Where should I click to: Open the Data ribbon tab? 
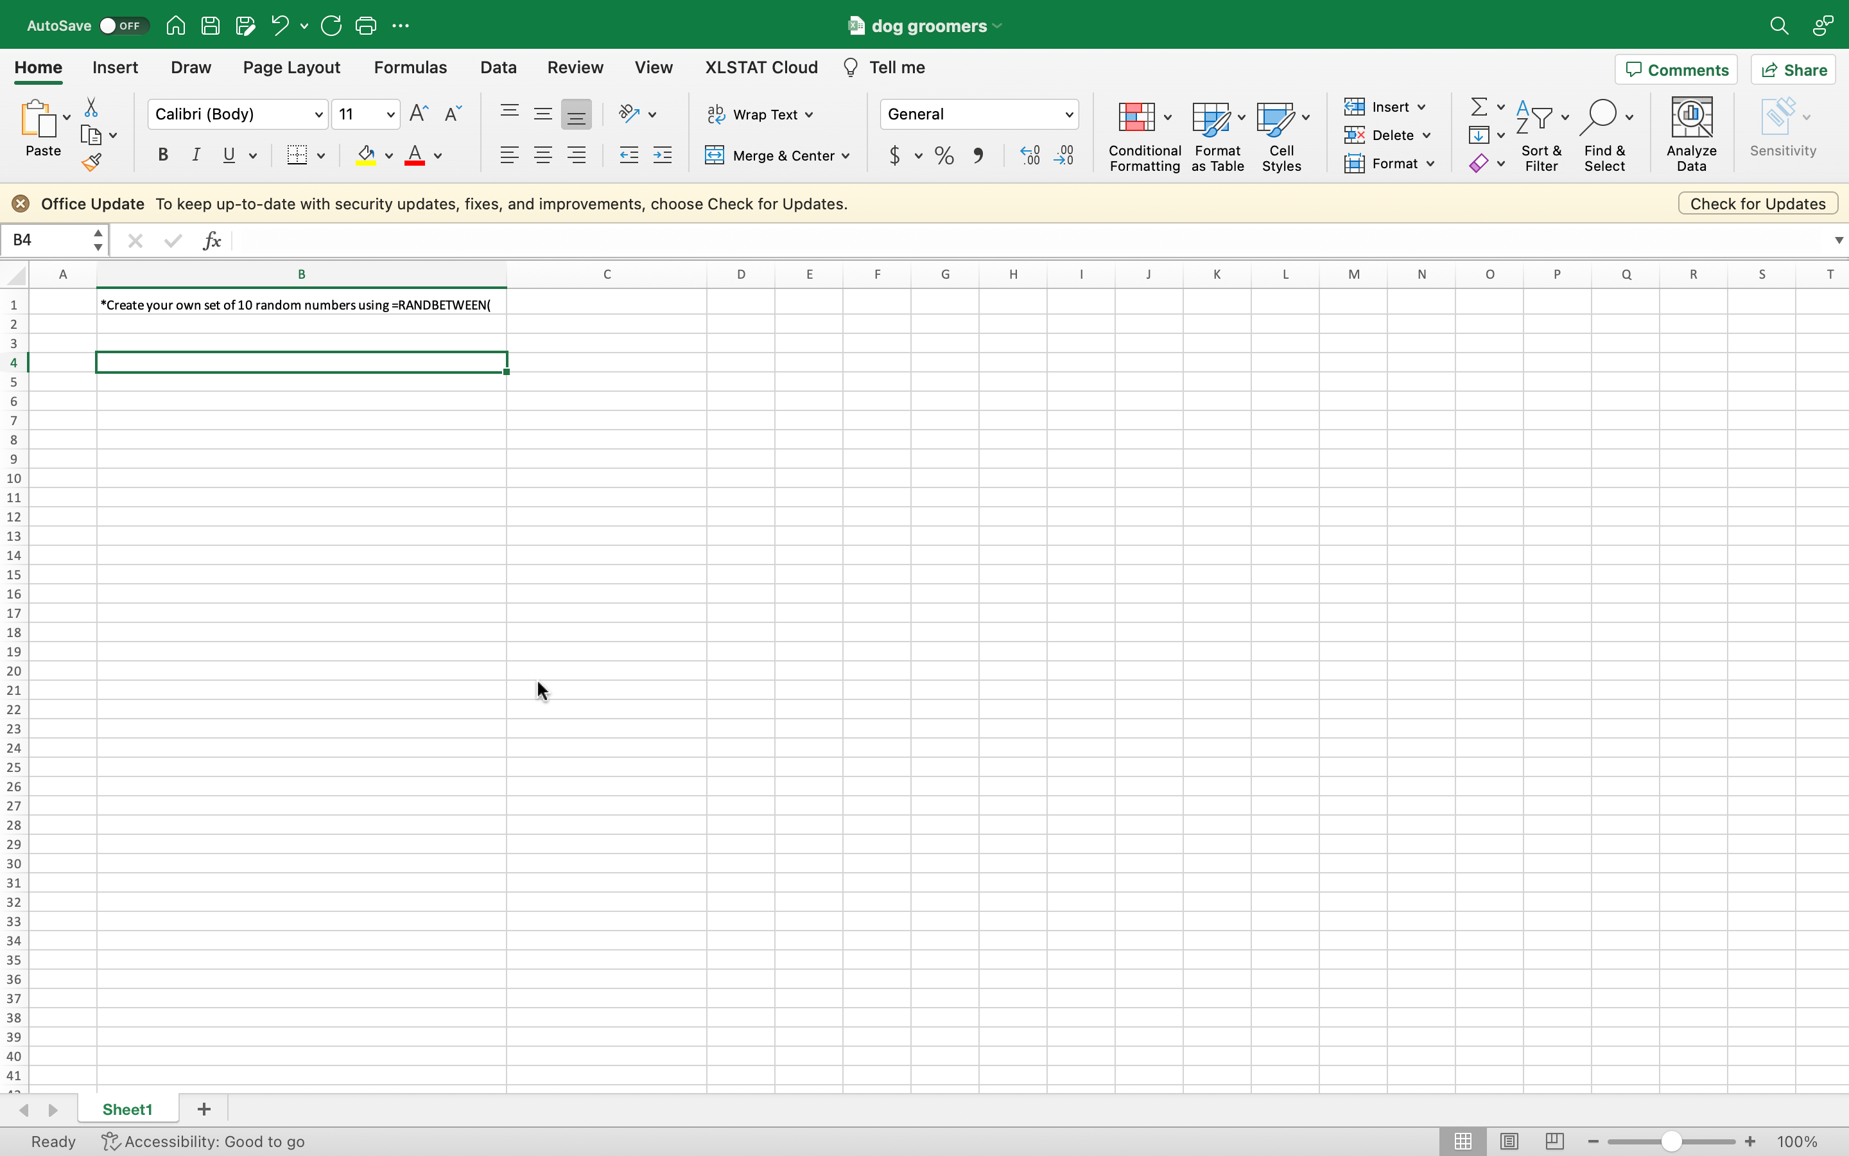coord(498,67)
